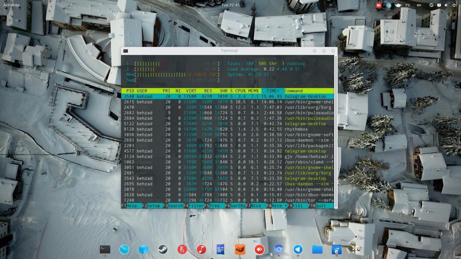Launch Steam from the dock
461x259 pixels.
pyautogui.click(x=163, y=249)
